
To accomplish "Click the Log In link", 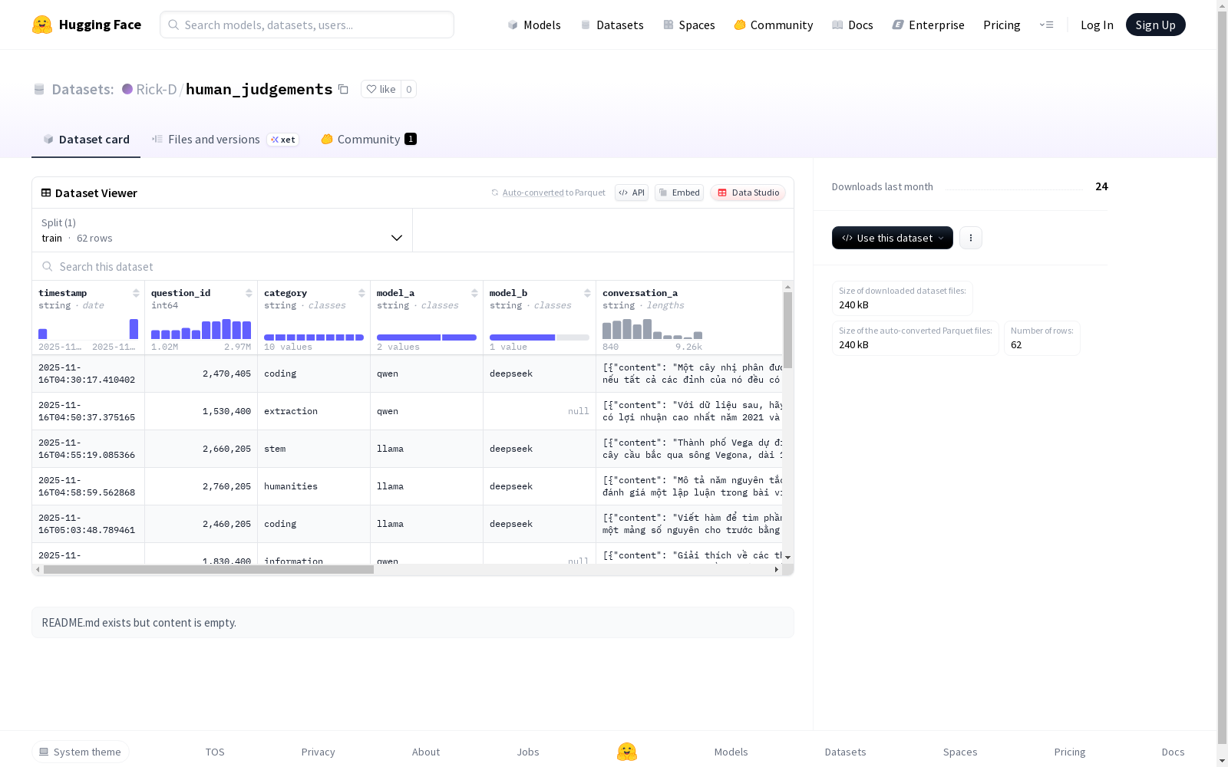I will [1097, 25].
